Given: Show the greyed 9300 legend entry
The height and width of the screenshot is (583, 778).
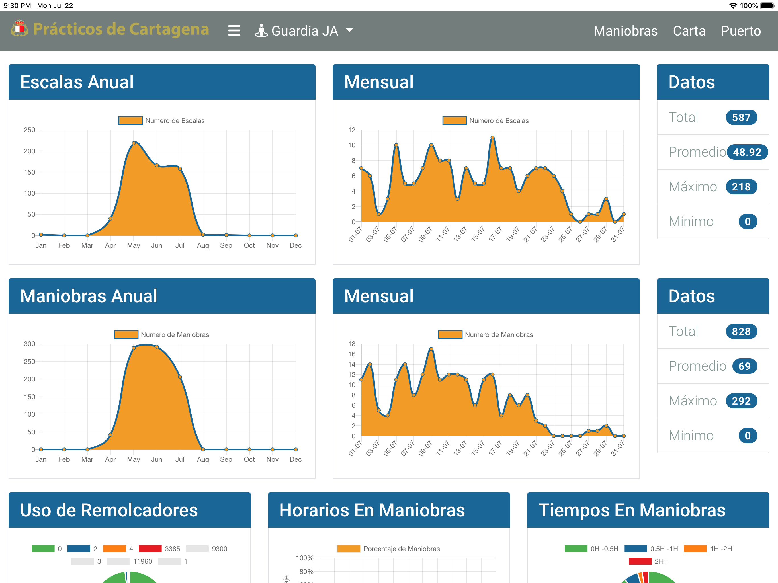Looking at the screenshot, I should (206, 549).
